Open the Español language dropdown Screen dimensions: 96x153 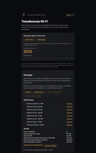(70, 15)
